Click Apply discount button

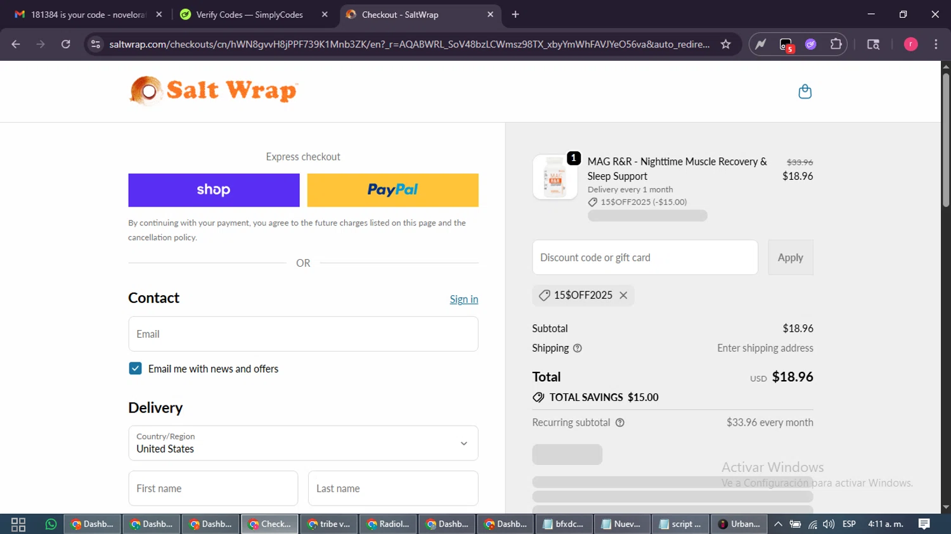(790, 257)
